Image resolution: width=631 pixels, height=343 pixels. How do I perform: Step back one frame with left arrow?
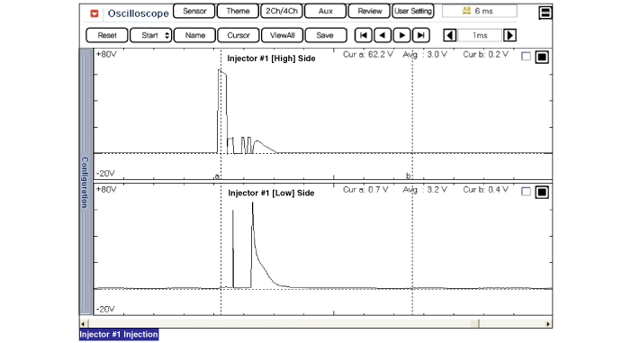pyautogui.click(x=383, y=35)
